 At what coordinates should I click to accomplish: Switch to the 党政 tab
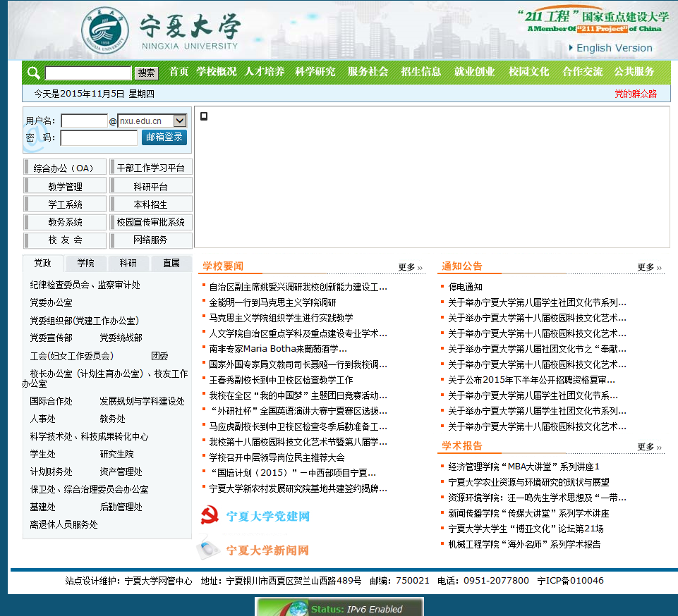(43, 263)
